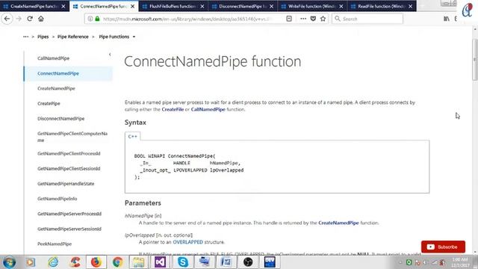
Task: Click the YouTube Subscribe button
Action: [443, 247]
